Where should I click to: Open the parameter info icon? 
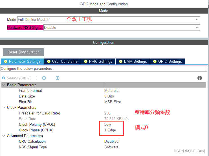(x=199, y=78)
